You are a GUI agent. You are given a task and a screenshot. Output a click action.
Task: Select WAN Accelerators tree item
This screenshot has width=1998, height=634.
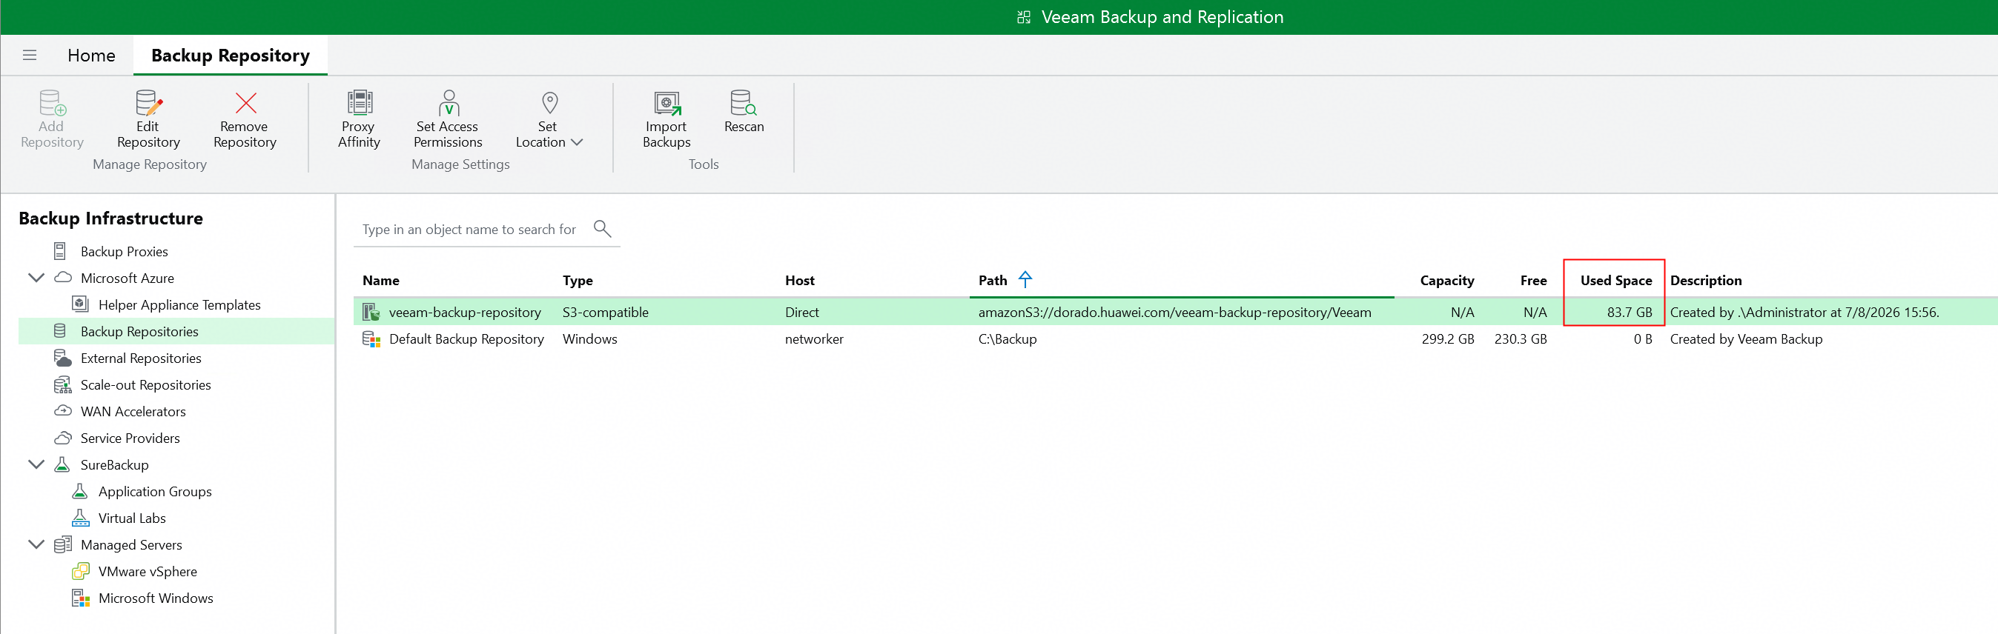click(133, 412)
